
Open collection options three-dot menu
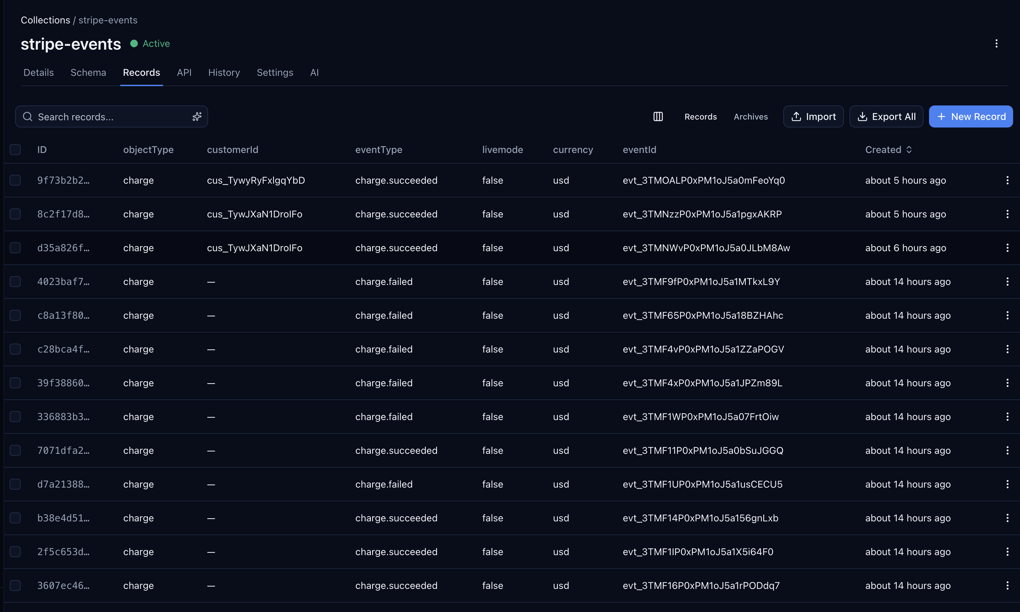996,44
